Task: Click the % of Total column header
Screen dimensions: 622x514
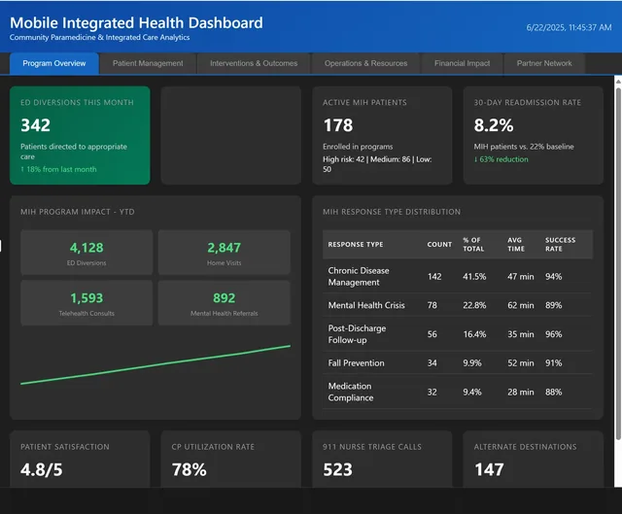Action: 473,244
